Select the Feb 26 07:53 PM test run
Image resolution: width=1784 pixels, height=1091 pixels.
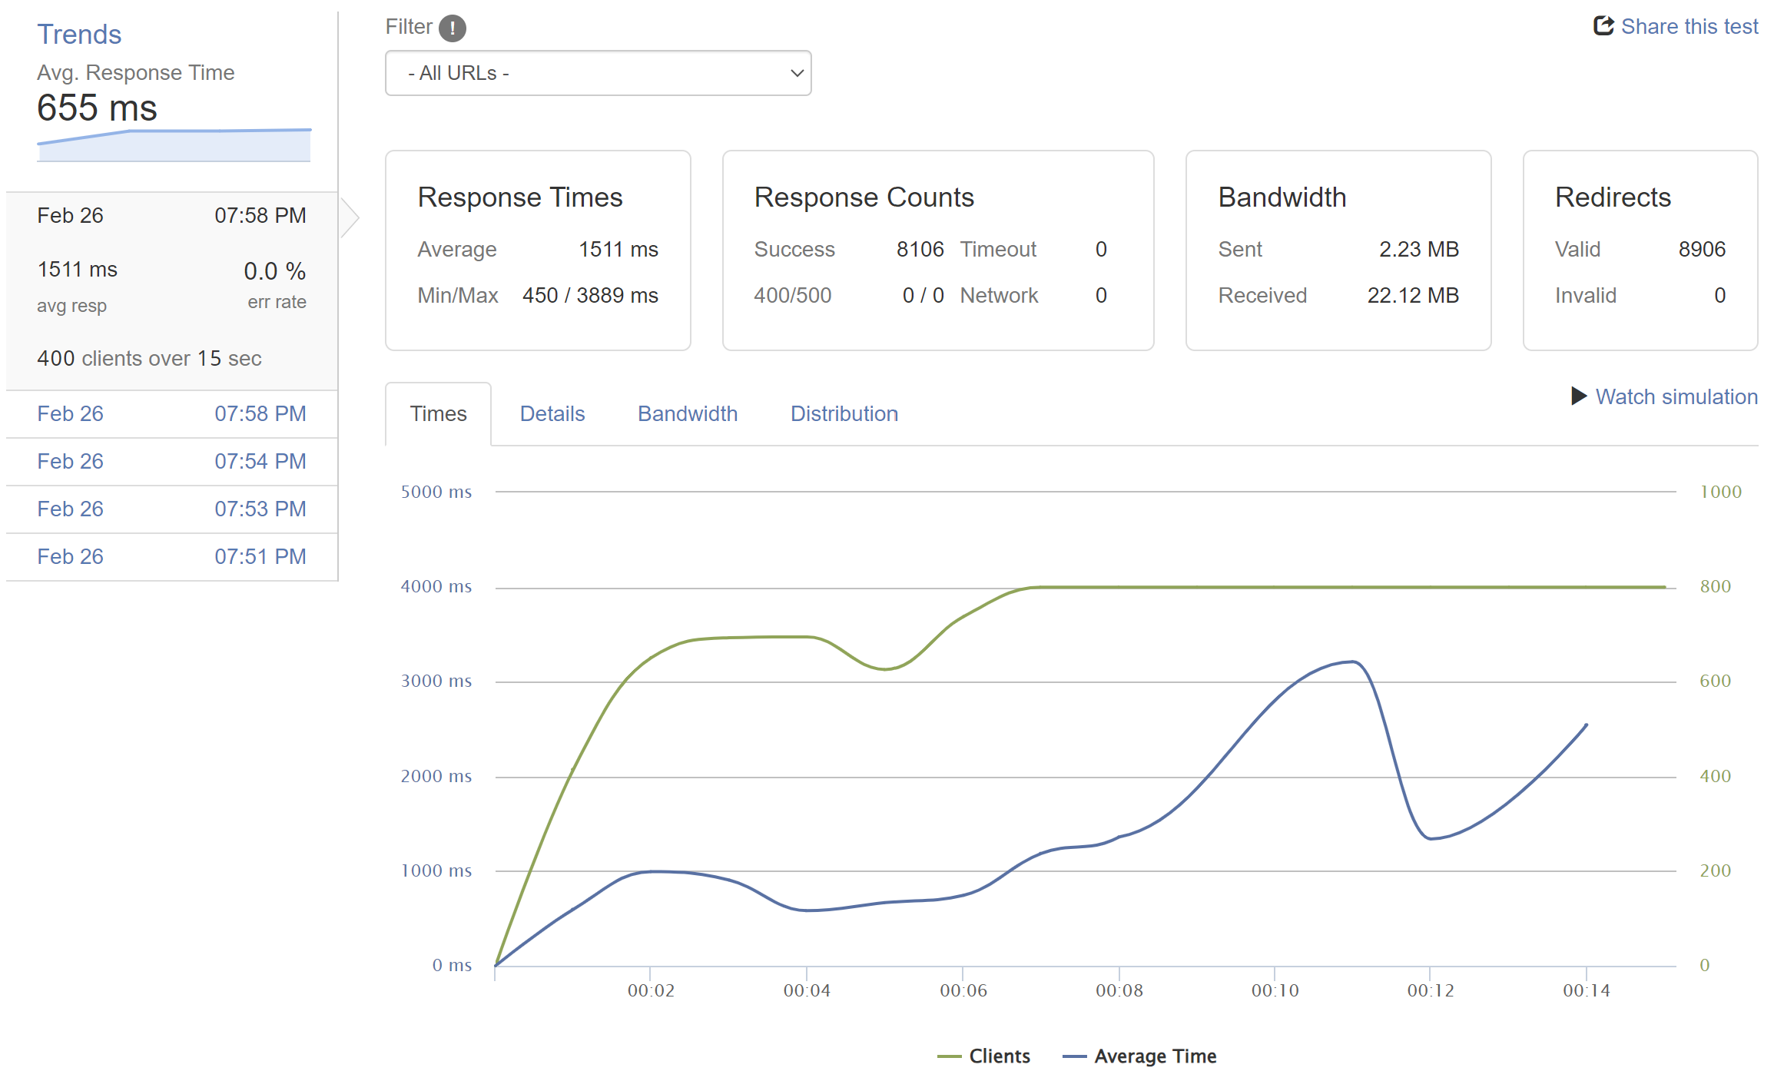[x=171, y=509]
